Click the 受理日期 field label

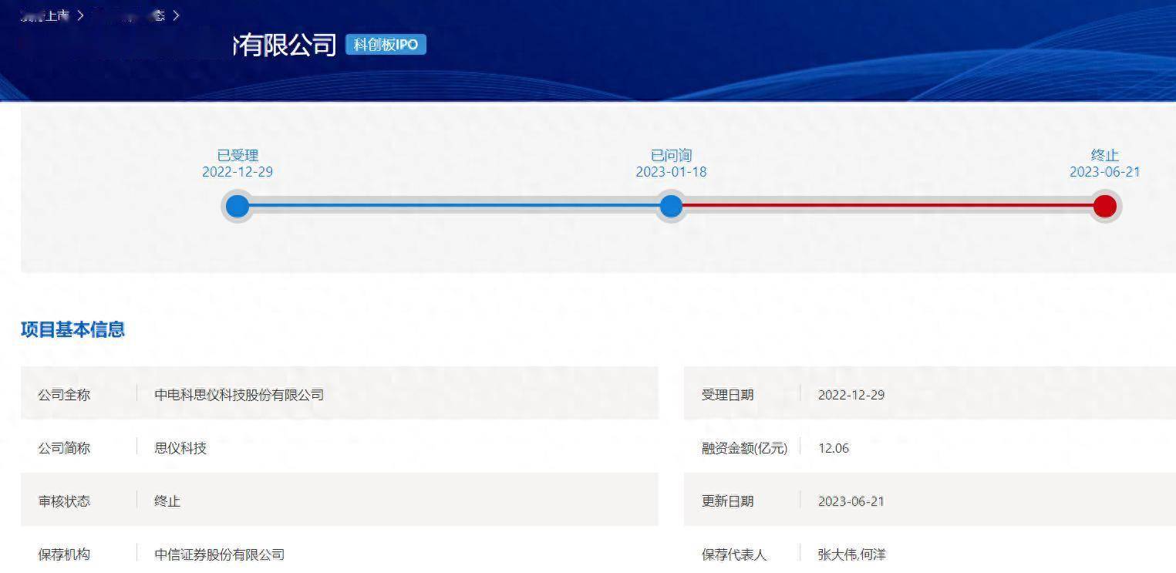tap(727, 395)
